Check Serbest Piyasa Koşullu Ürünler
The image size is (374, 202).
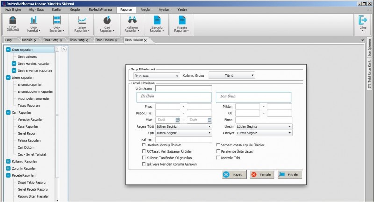(x=218, y=145)
